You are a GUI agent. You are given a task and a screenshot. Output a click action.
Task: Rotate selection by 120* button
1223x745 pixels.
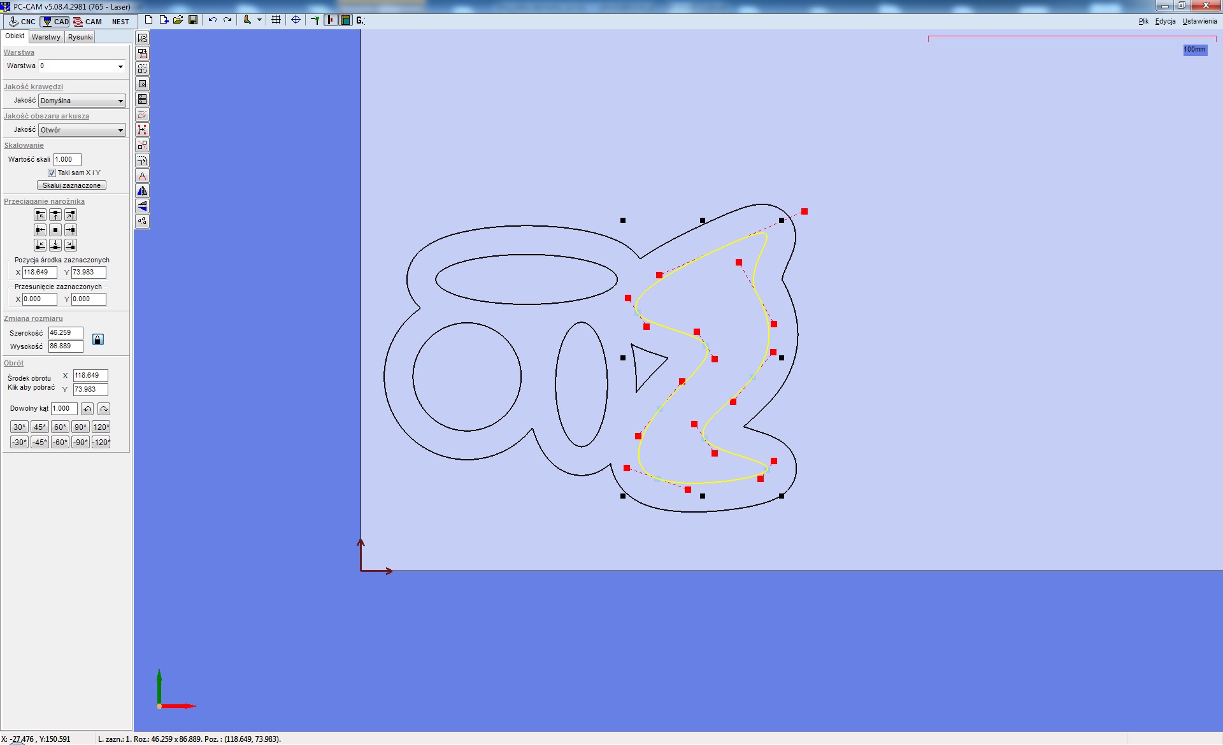pos(101,427)
